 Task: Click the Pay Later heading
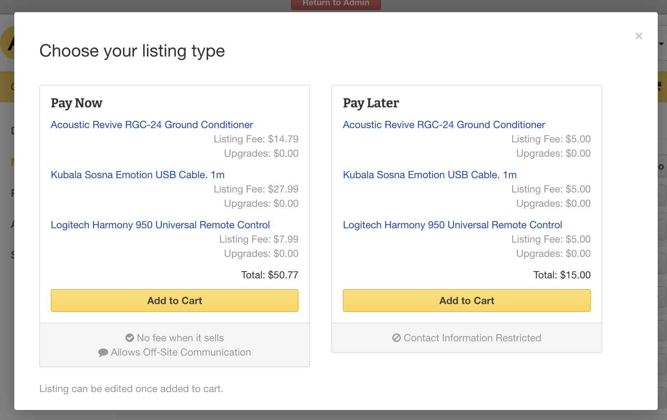371,103
